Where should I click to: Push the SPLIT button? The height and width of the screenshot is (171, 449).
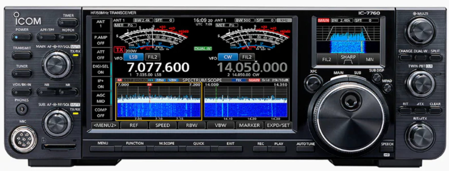click(x=435, y=57)
